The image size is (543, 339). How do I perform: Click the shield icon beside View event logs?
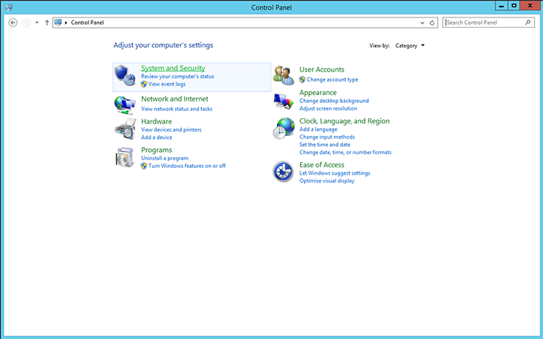[144, 84]
